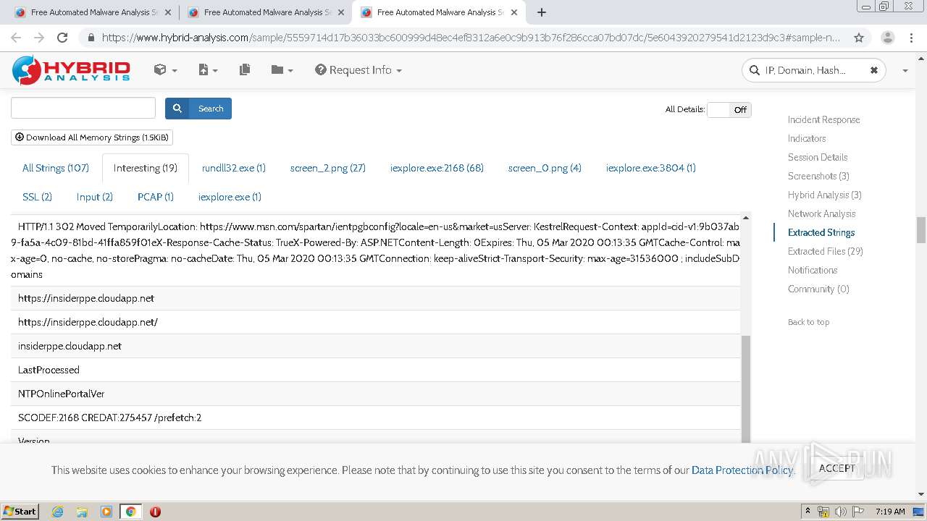Click the blue Search button
Viewport: 927px width, 521px height.
198,109
